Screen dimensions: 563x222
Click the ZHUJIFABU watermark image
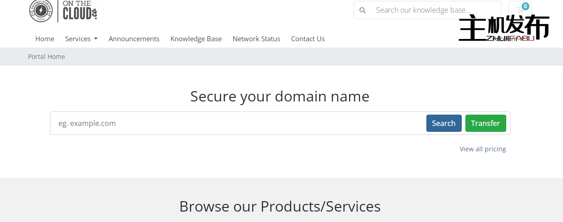click(x=504, y=28)
